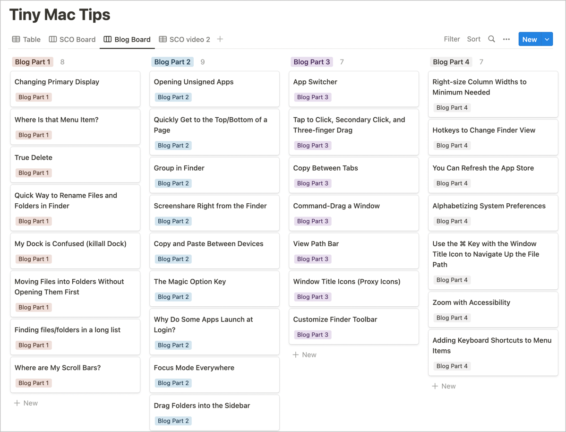This screenshot has width=566, height=432.
Task: Switch to the SCO Board tab
Action: coord(72,39)
